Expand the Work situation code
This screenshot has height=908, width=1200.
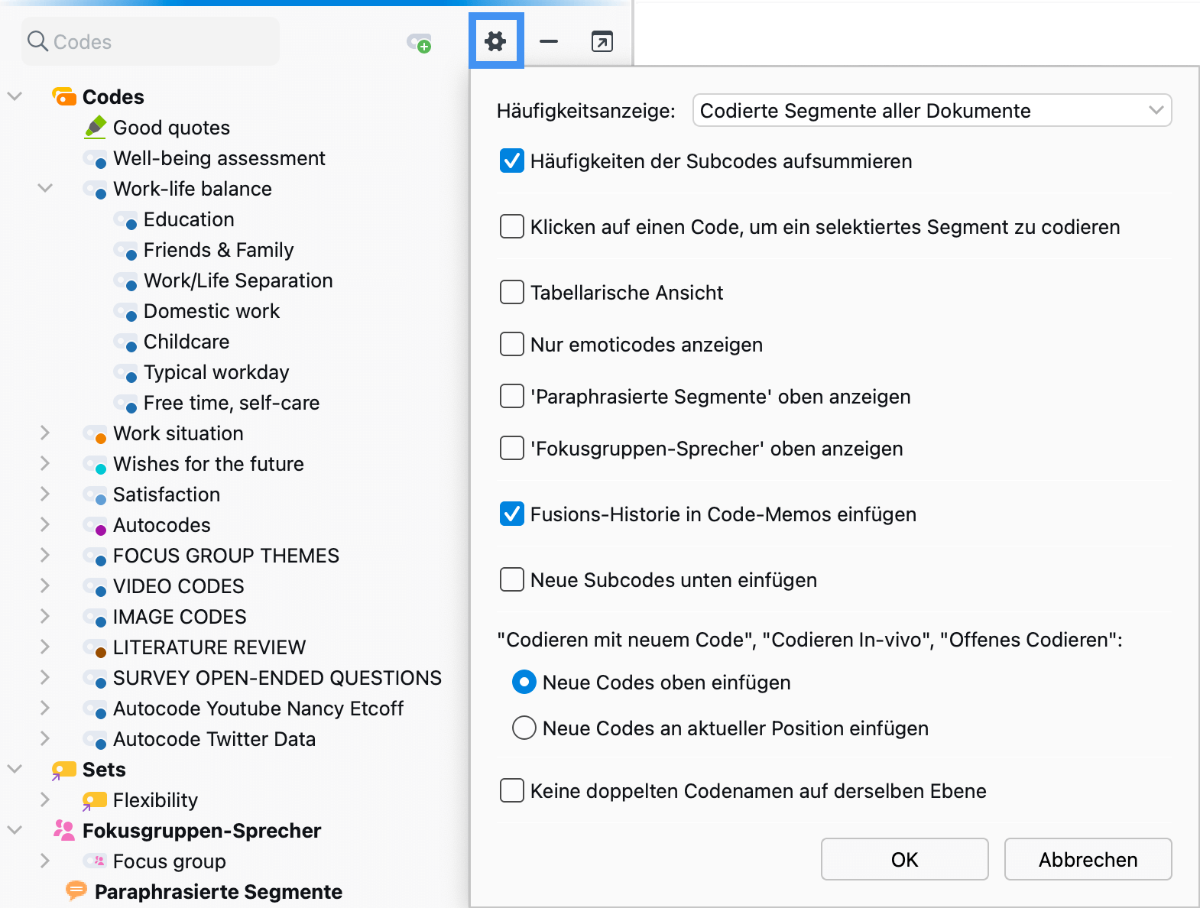[45, 433]
